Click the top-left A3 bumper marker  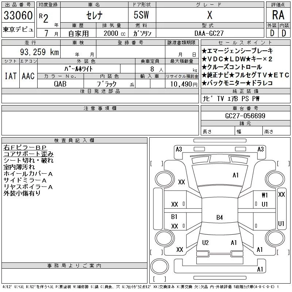click(x=179, y=149)
